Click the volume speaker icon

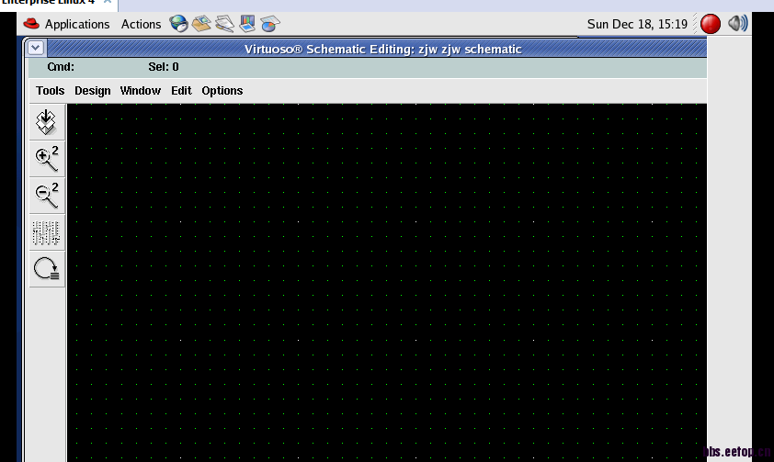pyautogui.click(x=737, y=23)
